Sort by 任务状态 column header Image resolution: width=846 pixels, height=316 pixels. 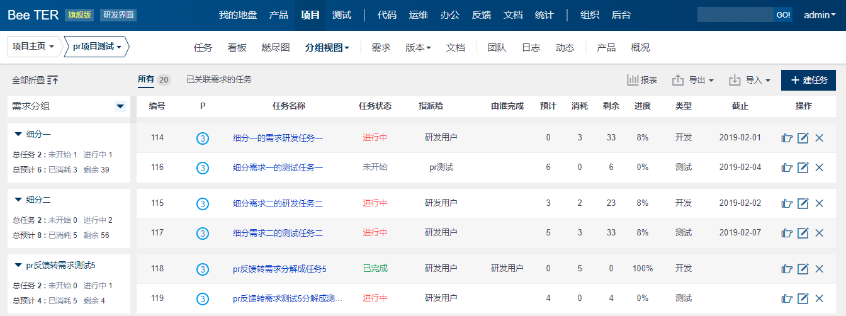[x=375, y=106]
